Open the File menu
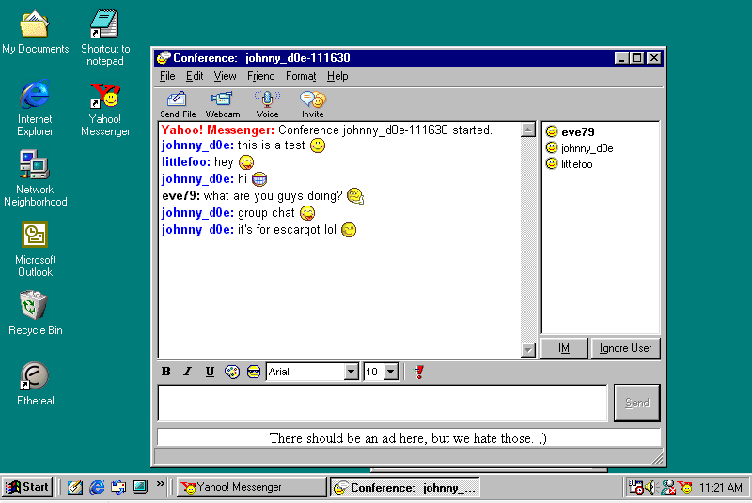The height and width of the screenshot is (503, 752). click(x=167, y=76)
